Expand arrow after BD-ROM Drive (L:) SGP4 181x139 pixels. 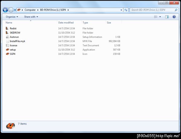[x=68, y=10]
